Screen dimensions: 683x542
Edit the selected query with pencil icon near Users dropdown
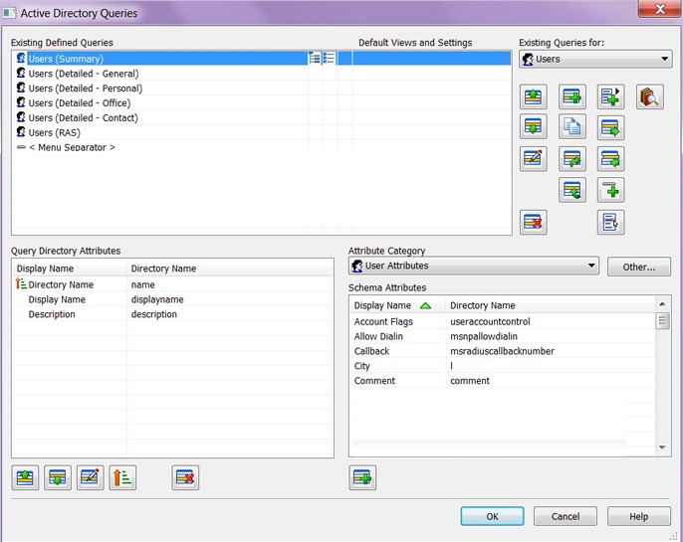pos(534,159)
